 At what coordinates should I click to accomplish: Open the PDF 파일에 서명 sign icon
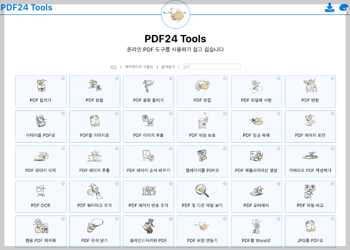pos(256,86)
